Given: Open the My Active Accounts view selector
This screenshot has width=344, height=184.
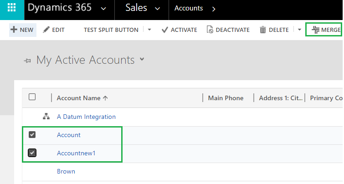Looking at the screenshot, I should point(142,59).
